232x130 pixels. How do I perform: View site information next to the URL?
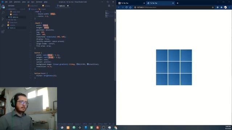click(x=135, y=7)
